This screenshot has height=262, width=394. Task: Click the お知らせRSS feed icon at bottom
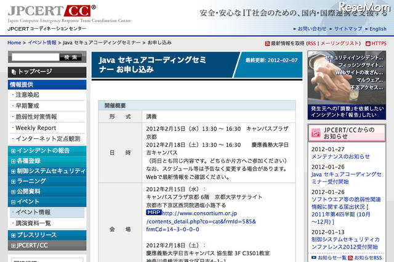click(350, 258)
